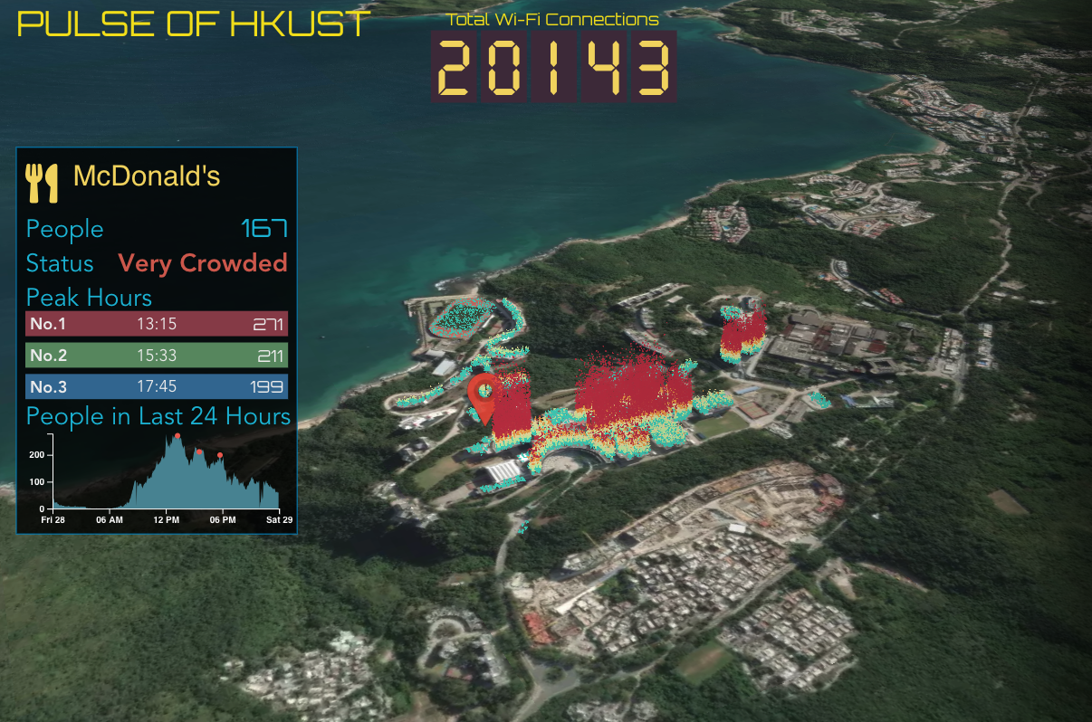Screen dimensions: 1092x722
Task: Expand the Peak Hours section
Action: point(89,297)
